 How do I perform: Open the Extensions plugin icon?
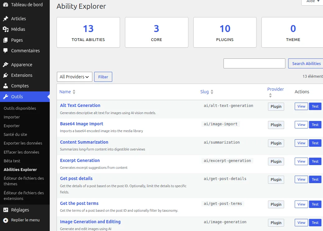click(6, 75)
